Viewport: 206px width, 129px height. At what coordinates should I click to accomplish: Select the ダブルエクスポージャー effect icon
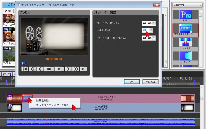[x=185, y=30]
